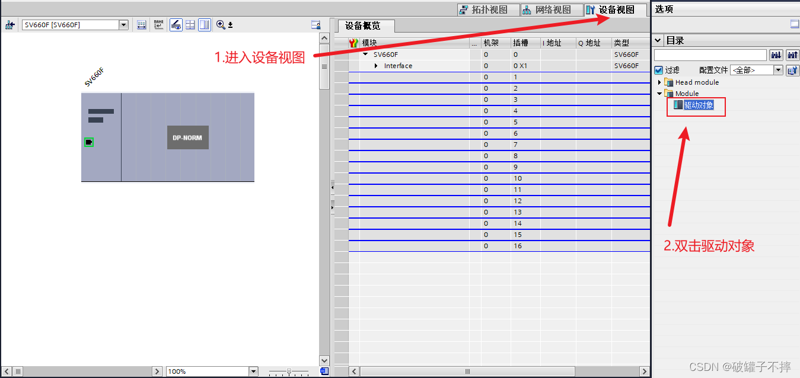
Task: Click the Interface row text
Action: [398, 66]
